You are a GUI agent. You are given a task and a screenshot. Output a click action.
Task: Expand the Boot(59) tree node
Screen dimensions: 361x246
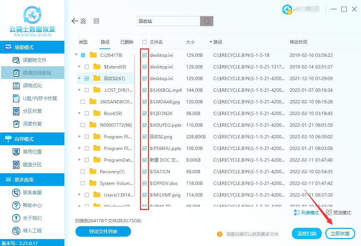click(x=79, y=113)
